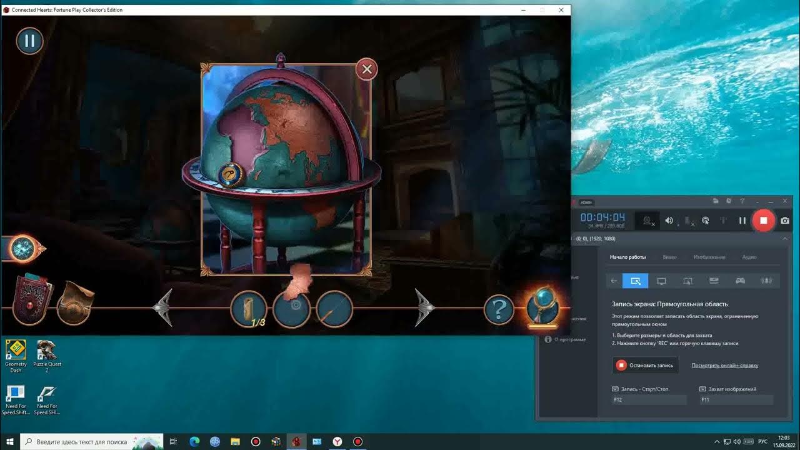The image size is (800, 450).
Task: Click the Остановить запись button
Action: click(646, 365)
